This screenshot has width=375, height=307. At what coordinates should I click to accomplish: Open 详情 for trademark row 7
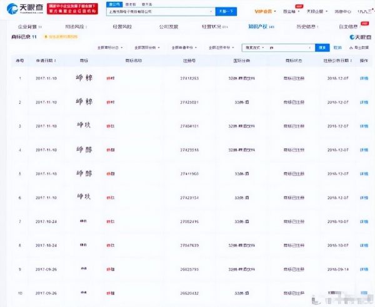point(364,222)
